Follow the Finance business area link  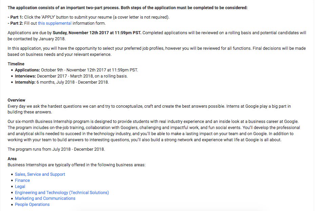22,180
